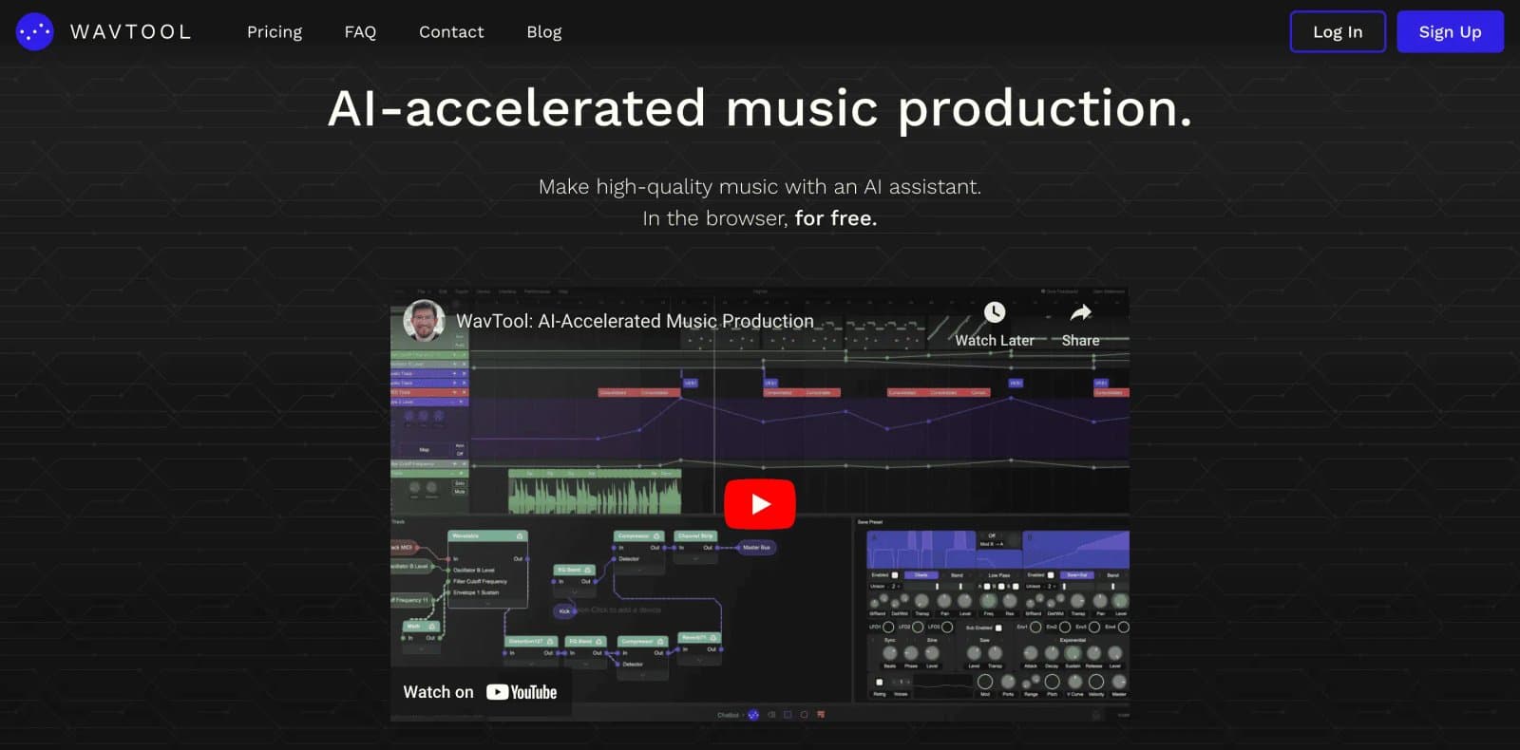This screenshot has width=1520, height=750.
Task: Open the Unison dropdown for oscillator A
Action: pyautogui.click(x=894, y=587)
